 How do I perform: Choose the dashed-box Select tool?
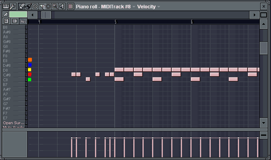[x=48, y=6]
